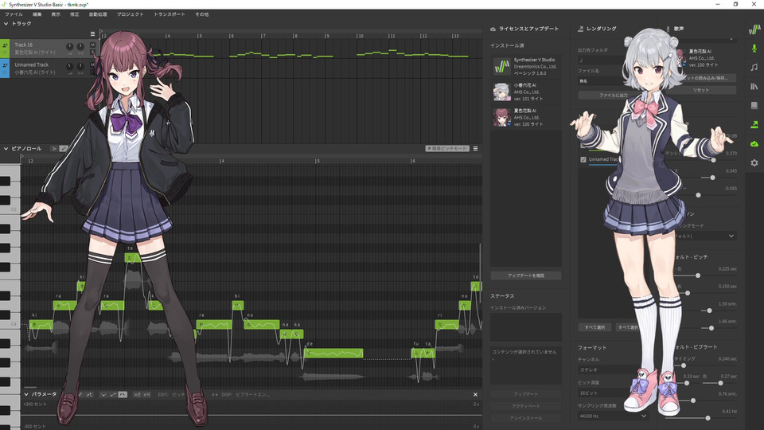The image size is (764, 430).
Task: Toggle the simple pitch mode button
Action: [x=447, y=149]
